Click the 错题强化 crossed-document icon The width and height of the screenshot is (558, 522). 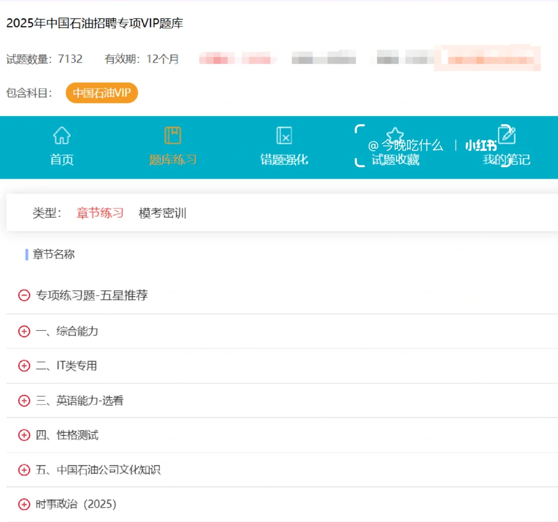pos(284,135)
